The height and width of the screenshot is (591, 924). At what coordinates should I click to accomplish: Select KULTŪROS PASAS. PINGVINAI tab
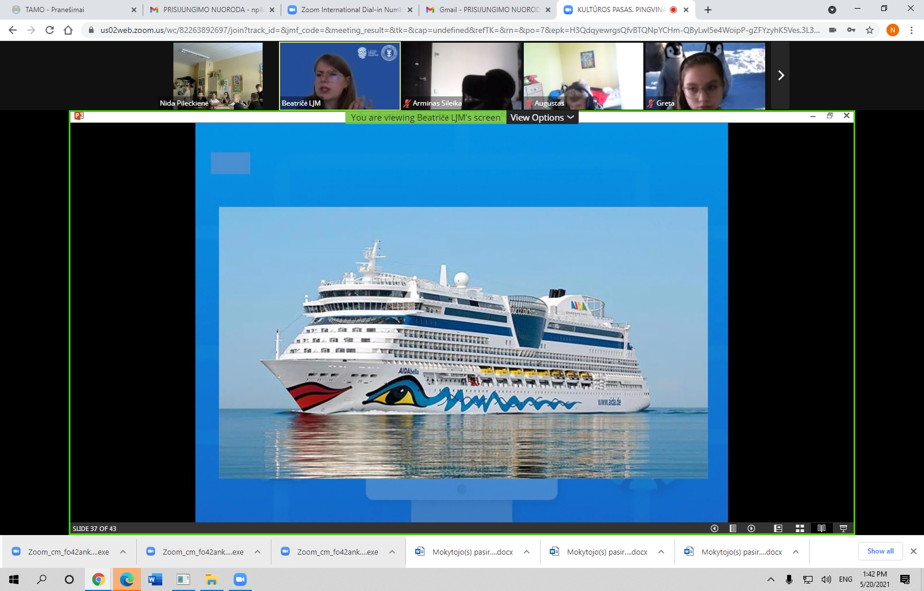(x=626, y=10)
